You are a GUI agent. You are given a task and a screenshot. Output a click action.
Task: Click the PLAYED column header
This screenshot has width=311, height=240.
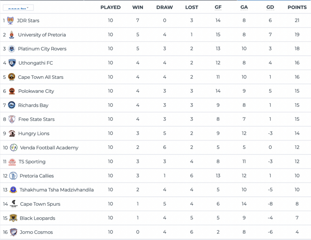pyautogui.click(x=111, y=7)
